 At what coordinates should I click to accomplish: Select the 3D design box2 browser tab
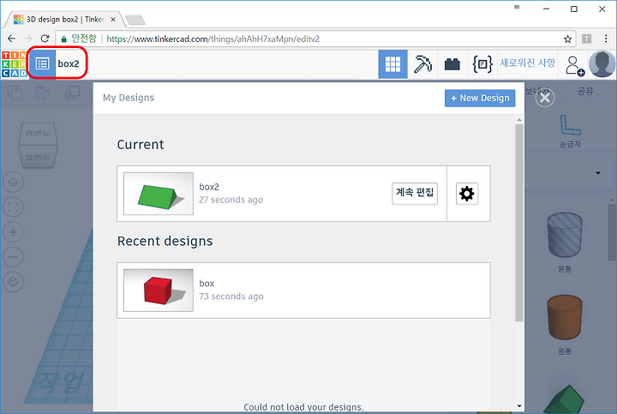pos(65,19)
